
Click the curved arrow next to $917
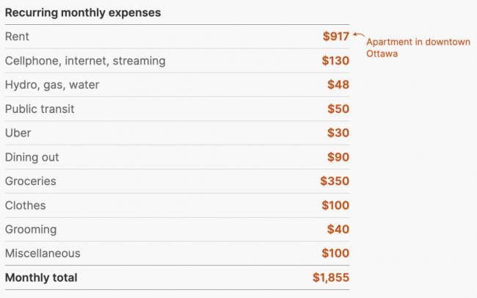358,35
